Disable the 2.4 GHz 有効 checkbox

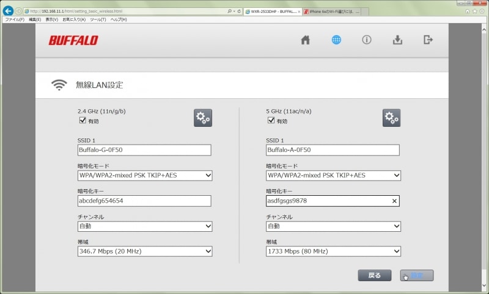[82, 121]
